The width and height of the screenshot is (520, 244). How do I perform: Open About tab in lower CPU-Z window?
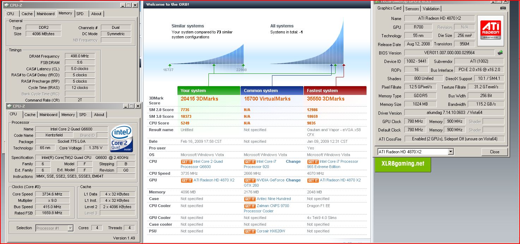coord(99,115)
